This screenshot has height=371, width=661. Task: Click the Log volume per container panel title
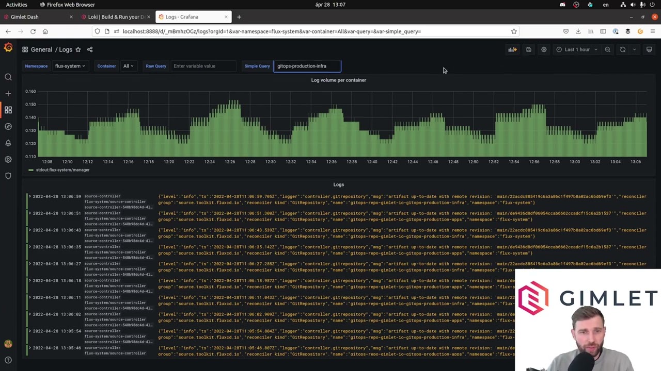(x=338, y=80)
